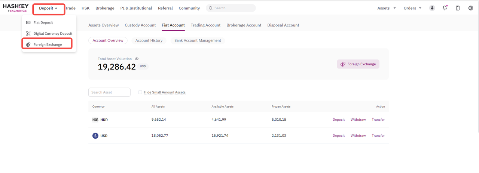The height and width of the screenshot is (173, 479).
Task: Open PI & Institutional navigation item
Action: (136, 8)
